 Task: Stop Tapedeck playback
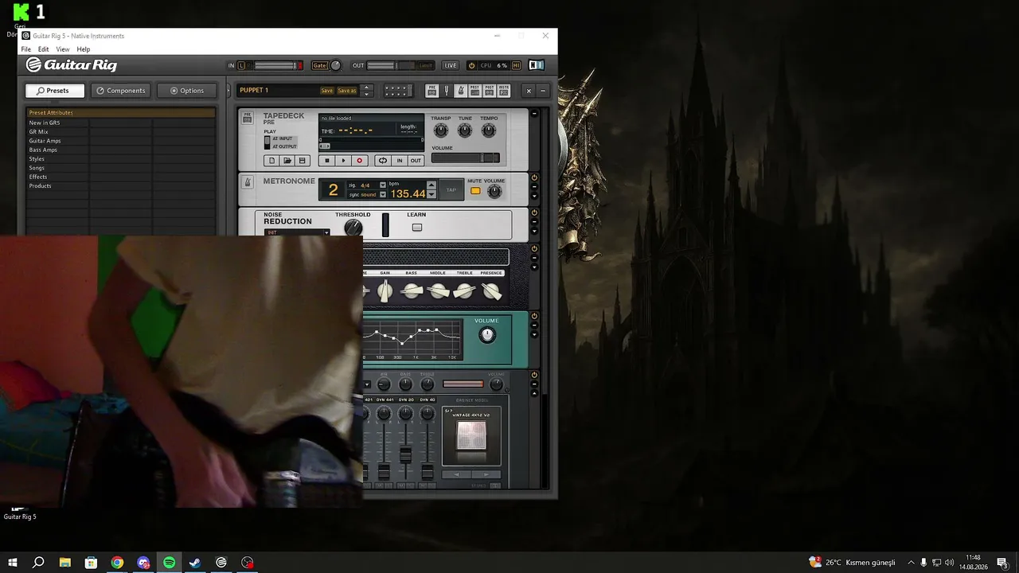click(326, 161)
